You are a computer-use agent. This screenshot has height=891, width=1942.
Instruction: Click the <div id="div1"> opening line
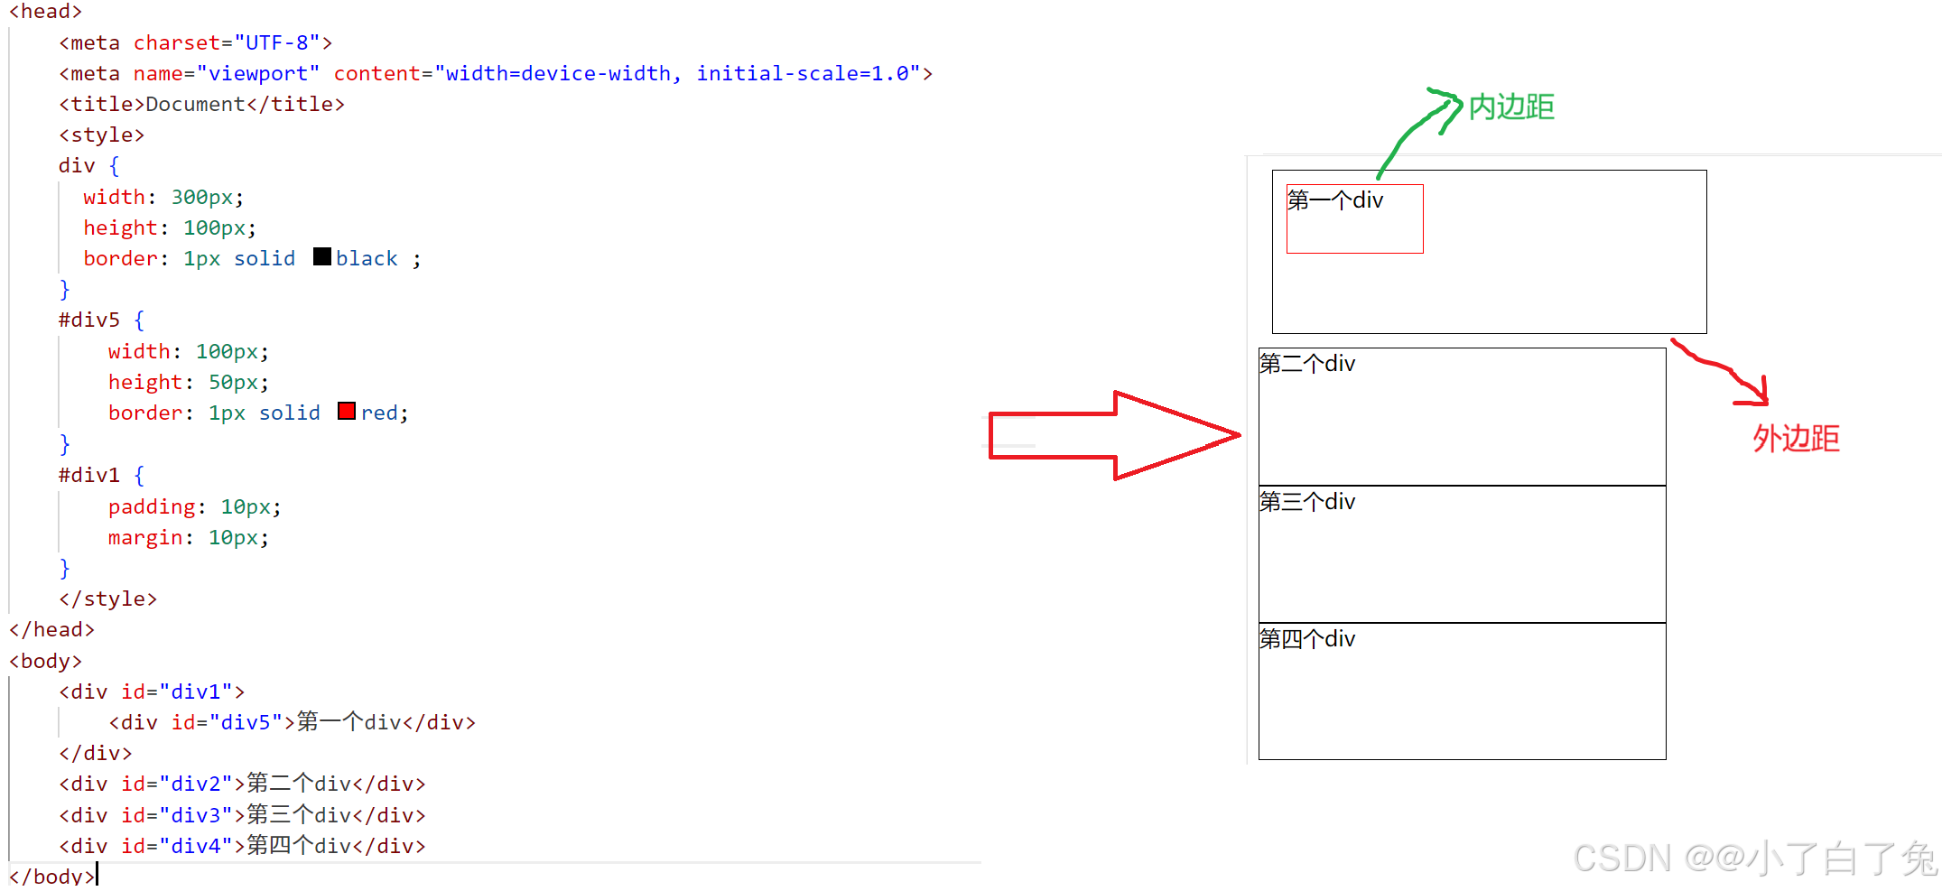152,691
